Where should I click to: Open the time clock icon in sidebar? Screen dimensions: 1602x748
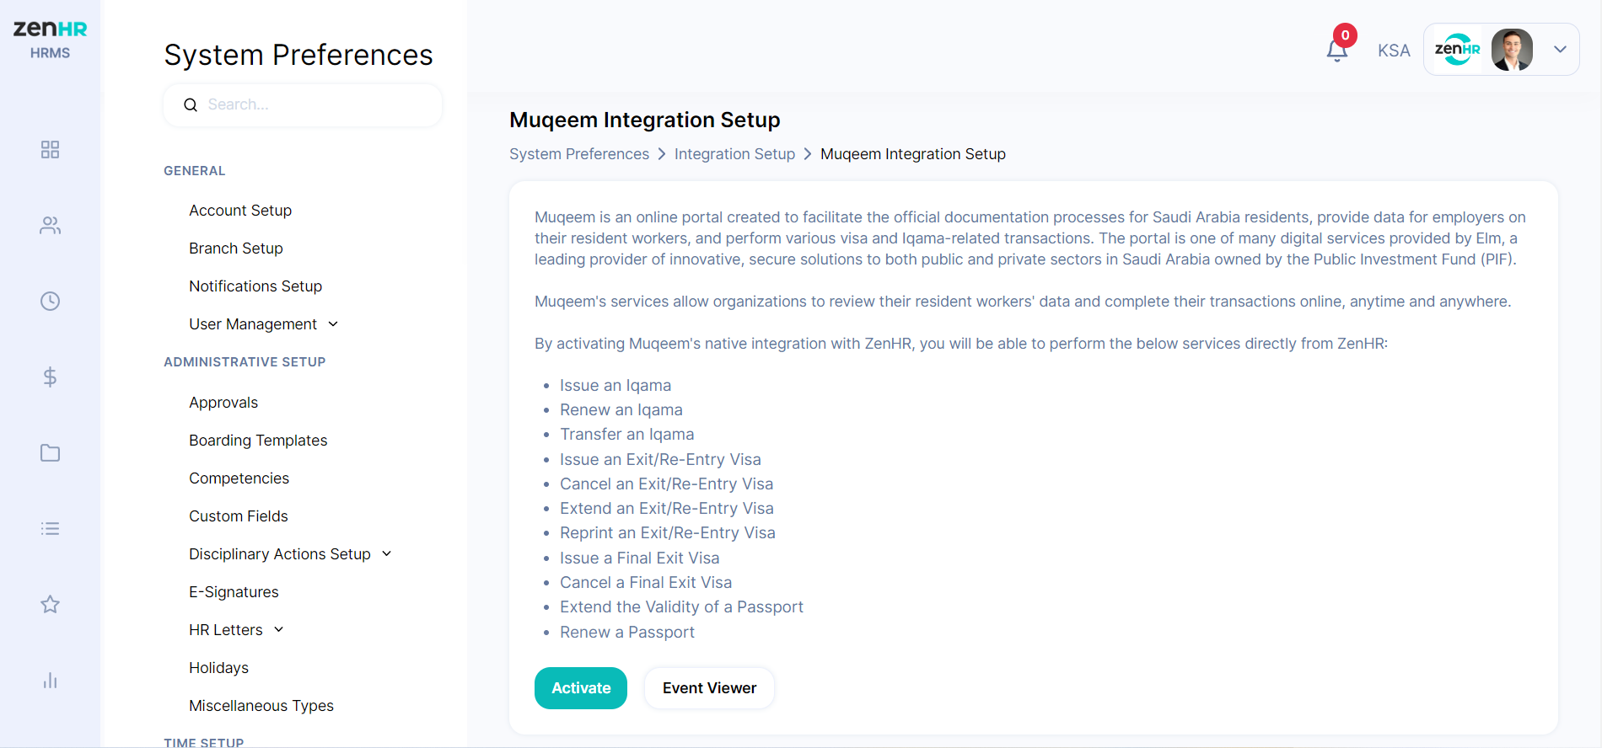50,302
